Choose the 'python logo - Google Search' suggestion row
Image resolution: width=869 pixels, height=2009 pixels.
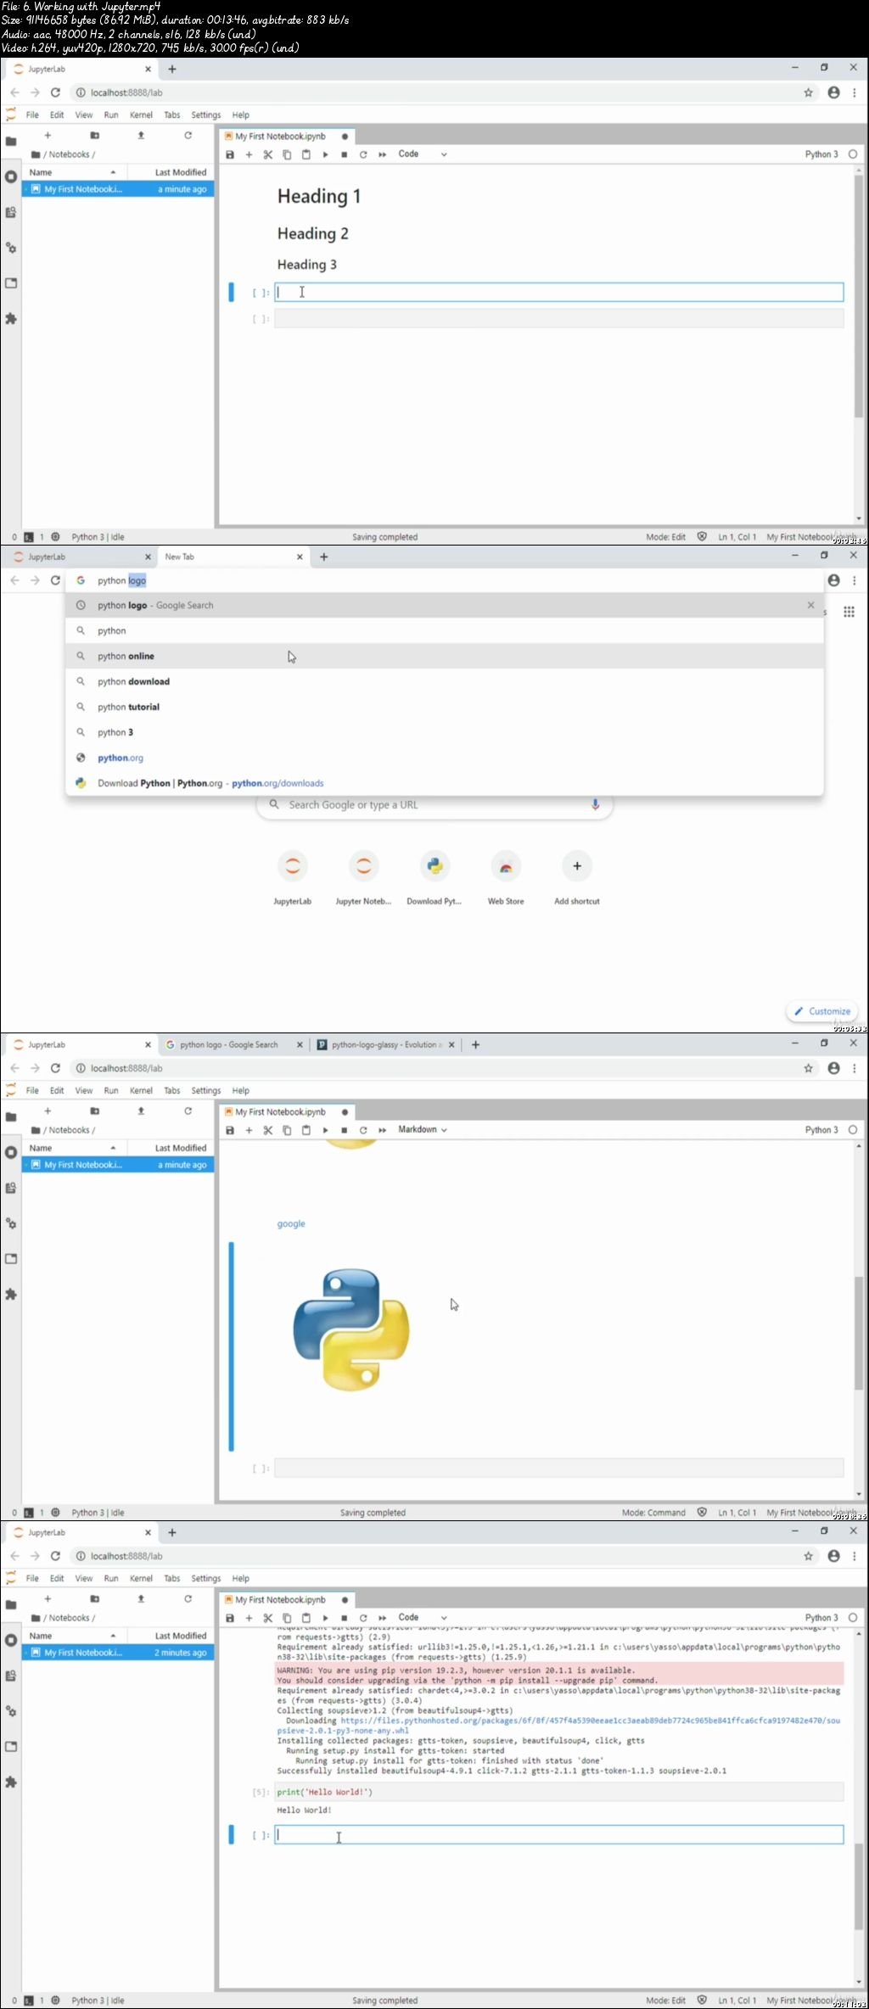pyautogui.click(x=445, y=605)
